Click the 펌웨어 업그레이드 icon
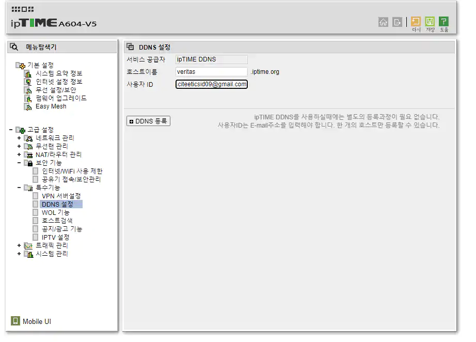 (x=28, y=98)
